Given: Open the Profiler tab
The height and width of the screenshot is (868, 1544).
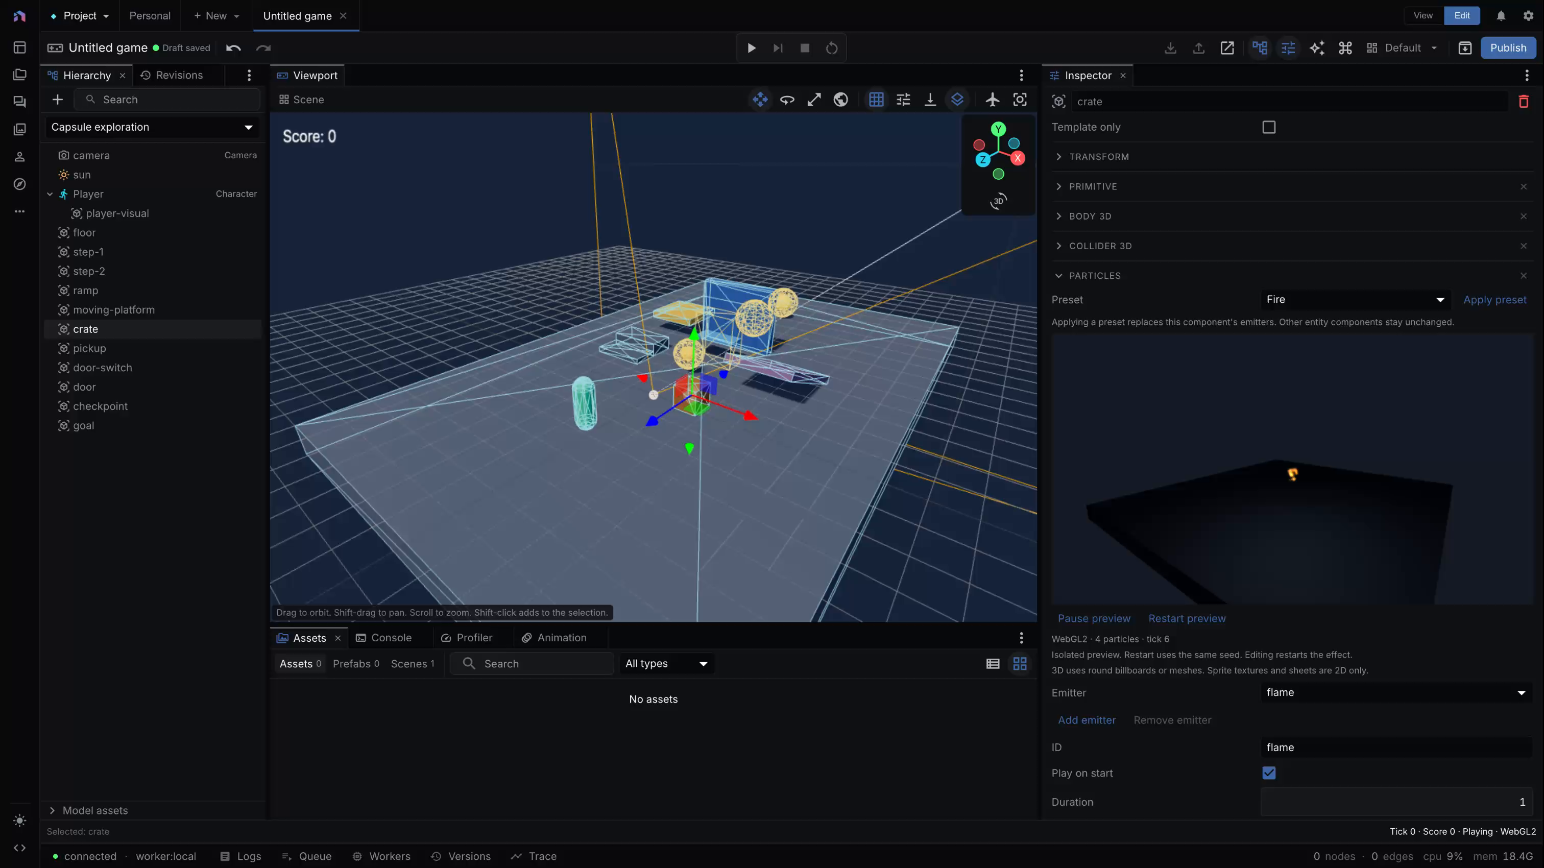Looking at the screenshot, I should click(467, 638).
